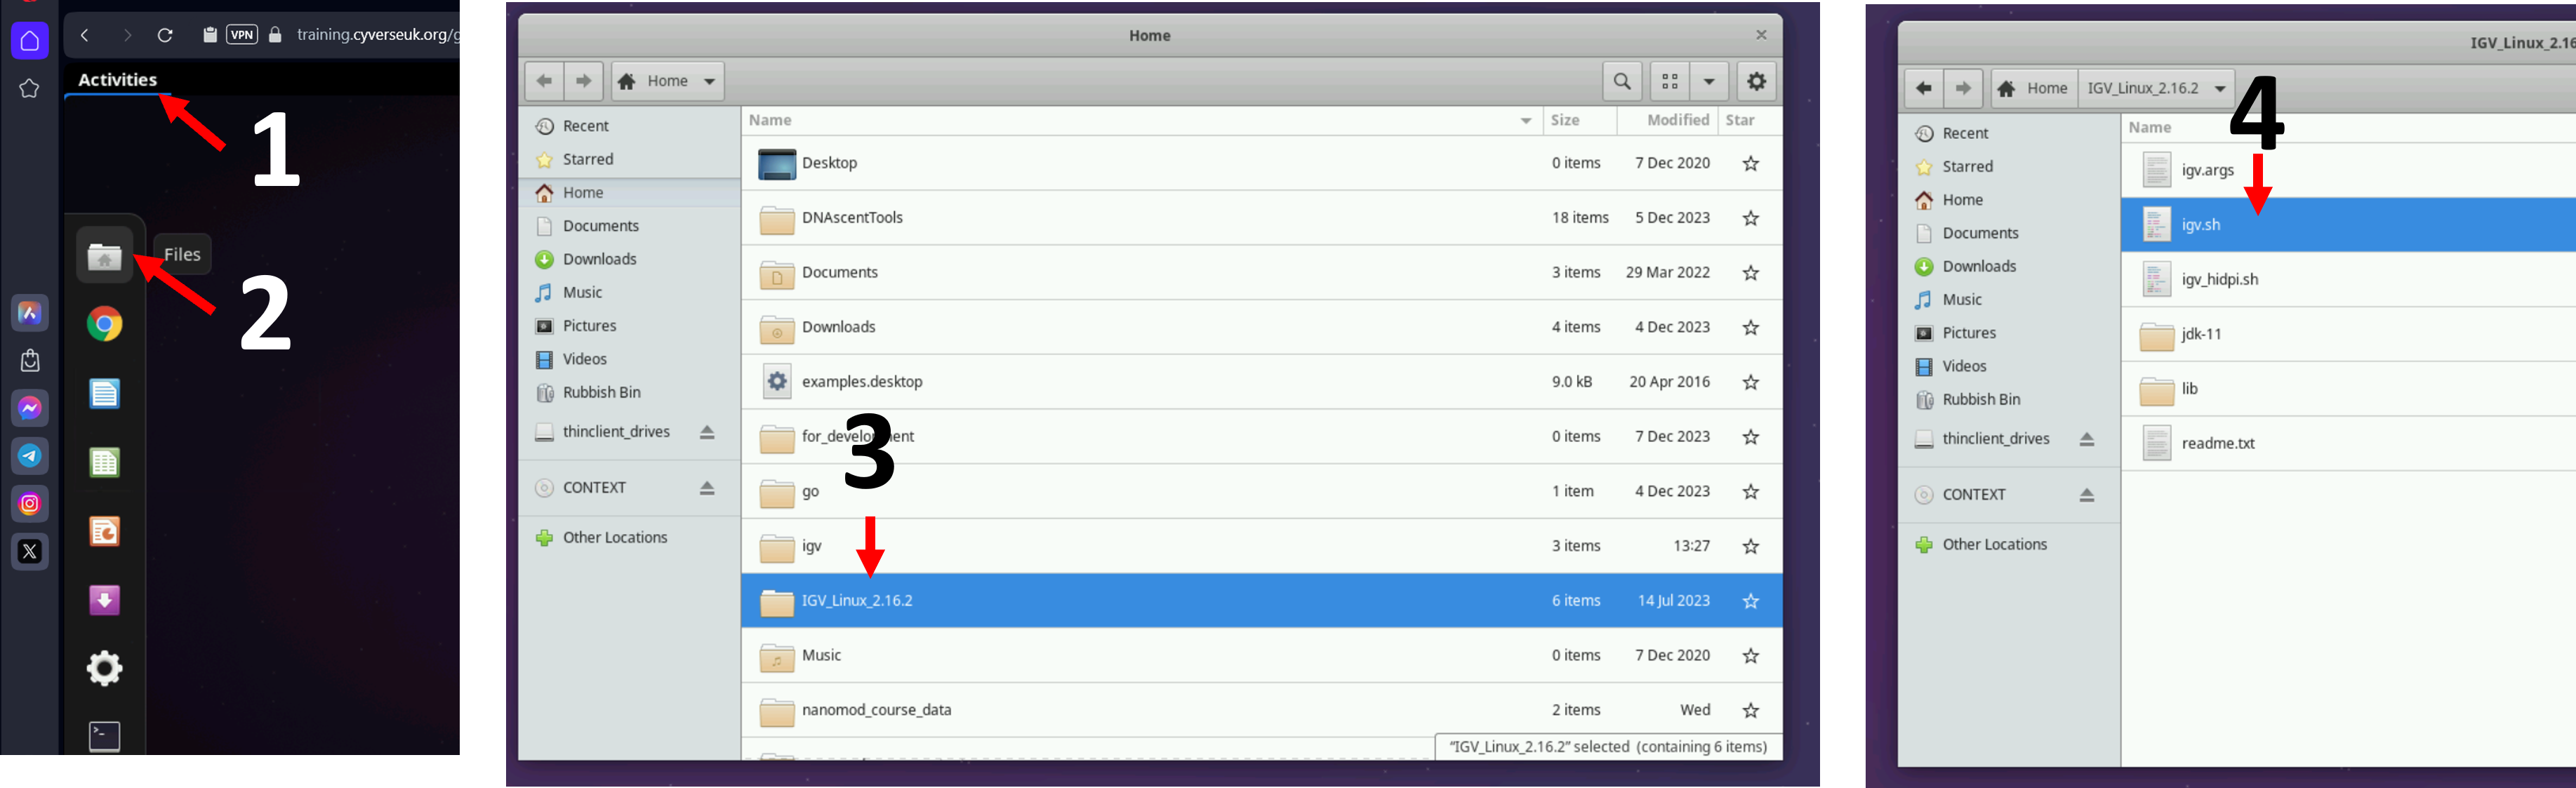Toggle star on examples.desktop file
This screenshot has height=788, width=2576.
click(1750, 382)
